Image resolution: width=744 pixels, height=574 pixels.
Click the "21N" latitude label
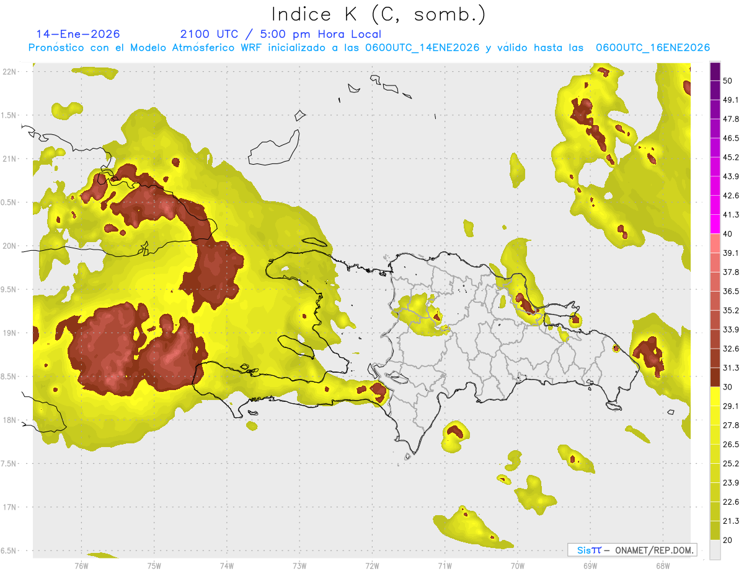point(9,159)
